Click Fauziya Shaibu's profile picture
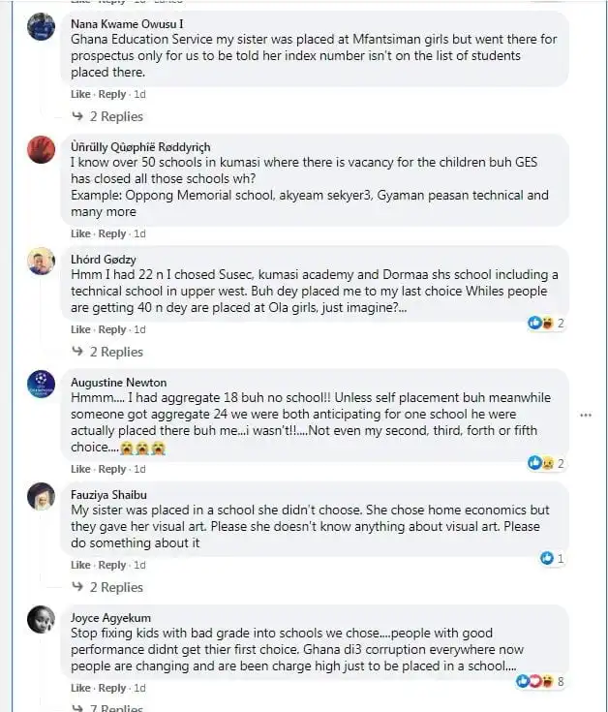Viewport: 608px width, 712px height. tap(41, 495)
